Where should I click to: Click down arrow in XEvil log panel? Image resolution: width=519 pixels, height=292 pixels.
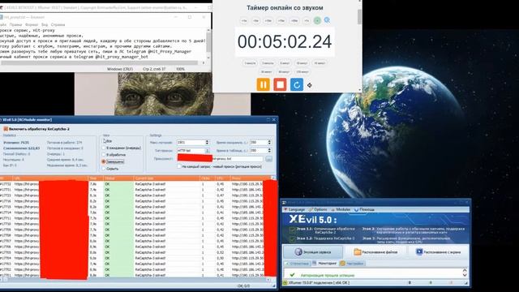pos(465,276)
